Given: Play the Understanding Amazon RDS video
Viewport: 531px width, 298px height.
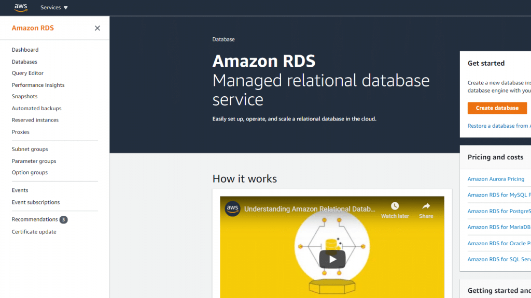Looking at the screenshot, I should [332, 259].
